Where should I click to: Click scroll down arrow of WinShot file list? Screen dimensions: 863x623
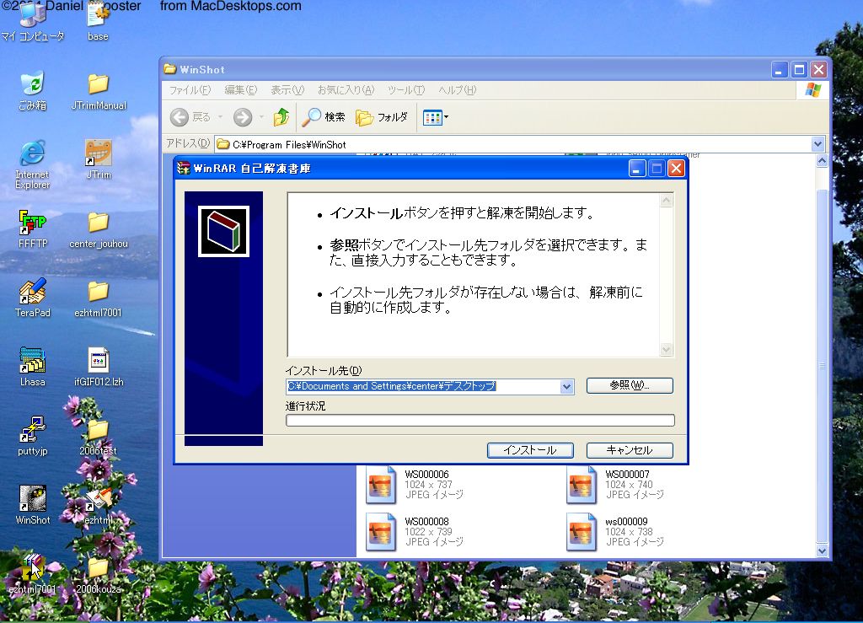822,550
